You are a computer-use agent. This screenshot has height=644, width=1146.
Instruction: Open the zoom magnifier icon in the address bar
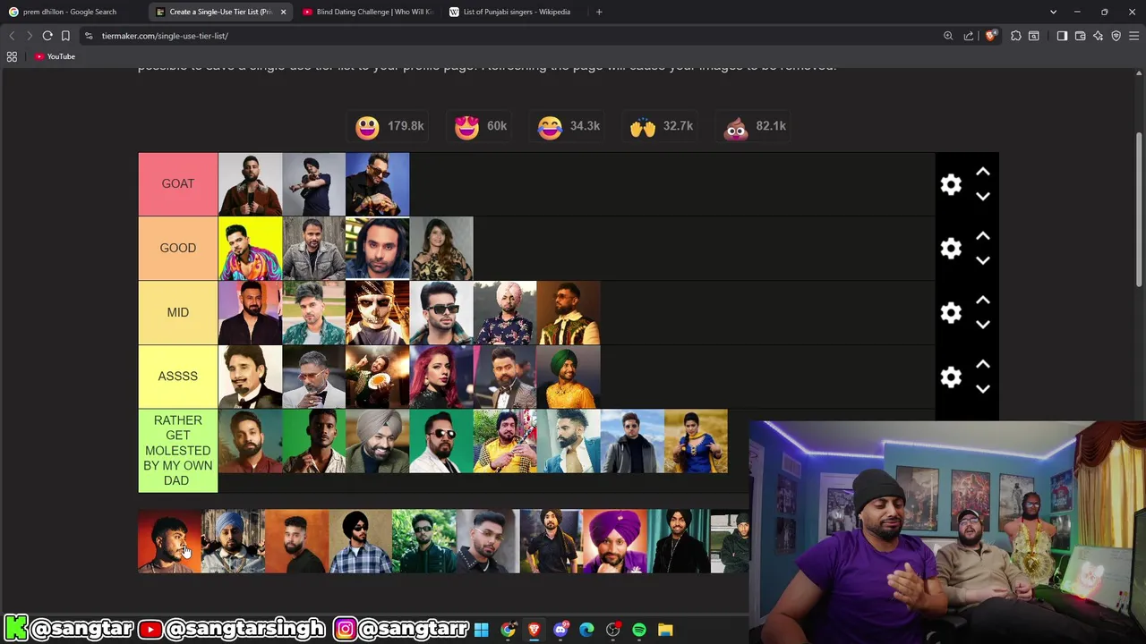pyautogui.click(x=948, y=36)
